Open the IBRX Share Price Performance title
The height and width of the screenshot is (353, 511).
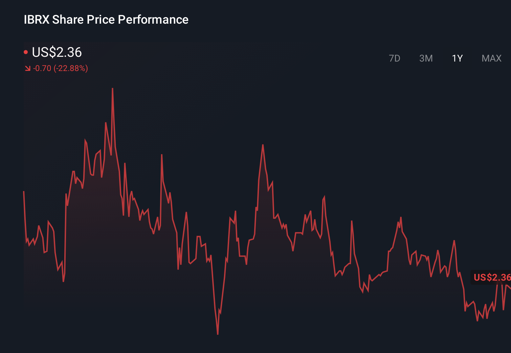pos(106,19)
